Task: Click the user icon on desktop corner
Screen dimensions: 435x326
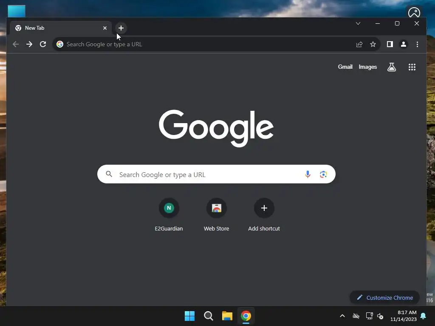Action: (414, 12)
